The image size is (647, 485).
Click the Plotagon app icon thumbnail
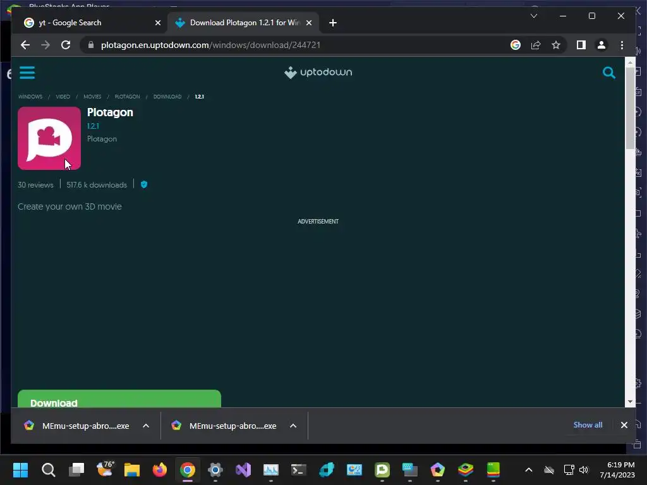[49, 138]
